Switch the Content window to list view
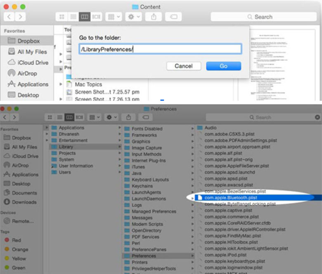 coord(73,17)
